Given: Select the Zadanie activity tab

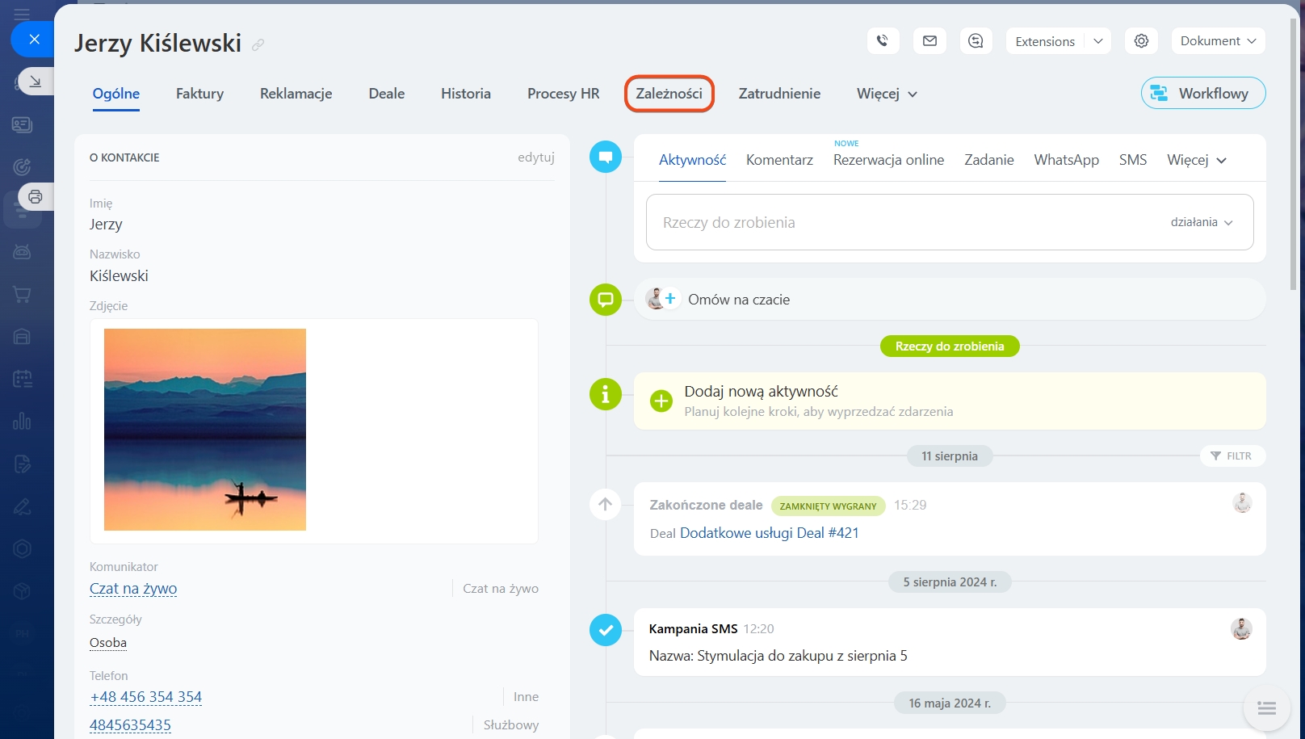Looking at the screenshot, I should [x=989, y=160].
